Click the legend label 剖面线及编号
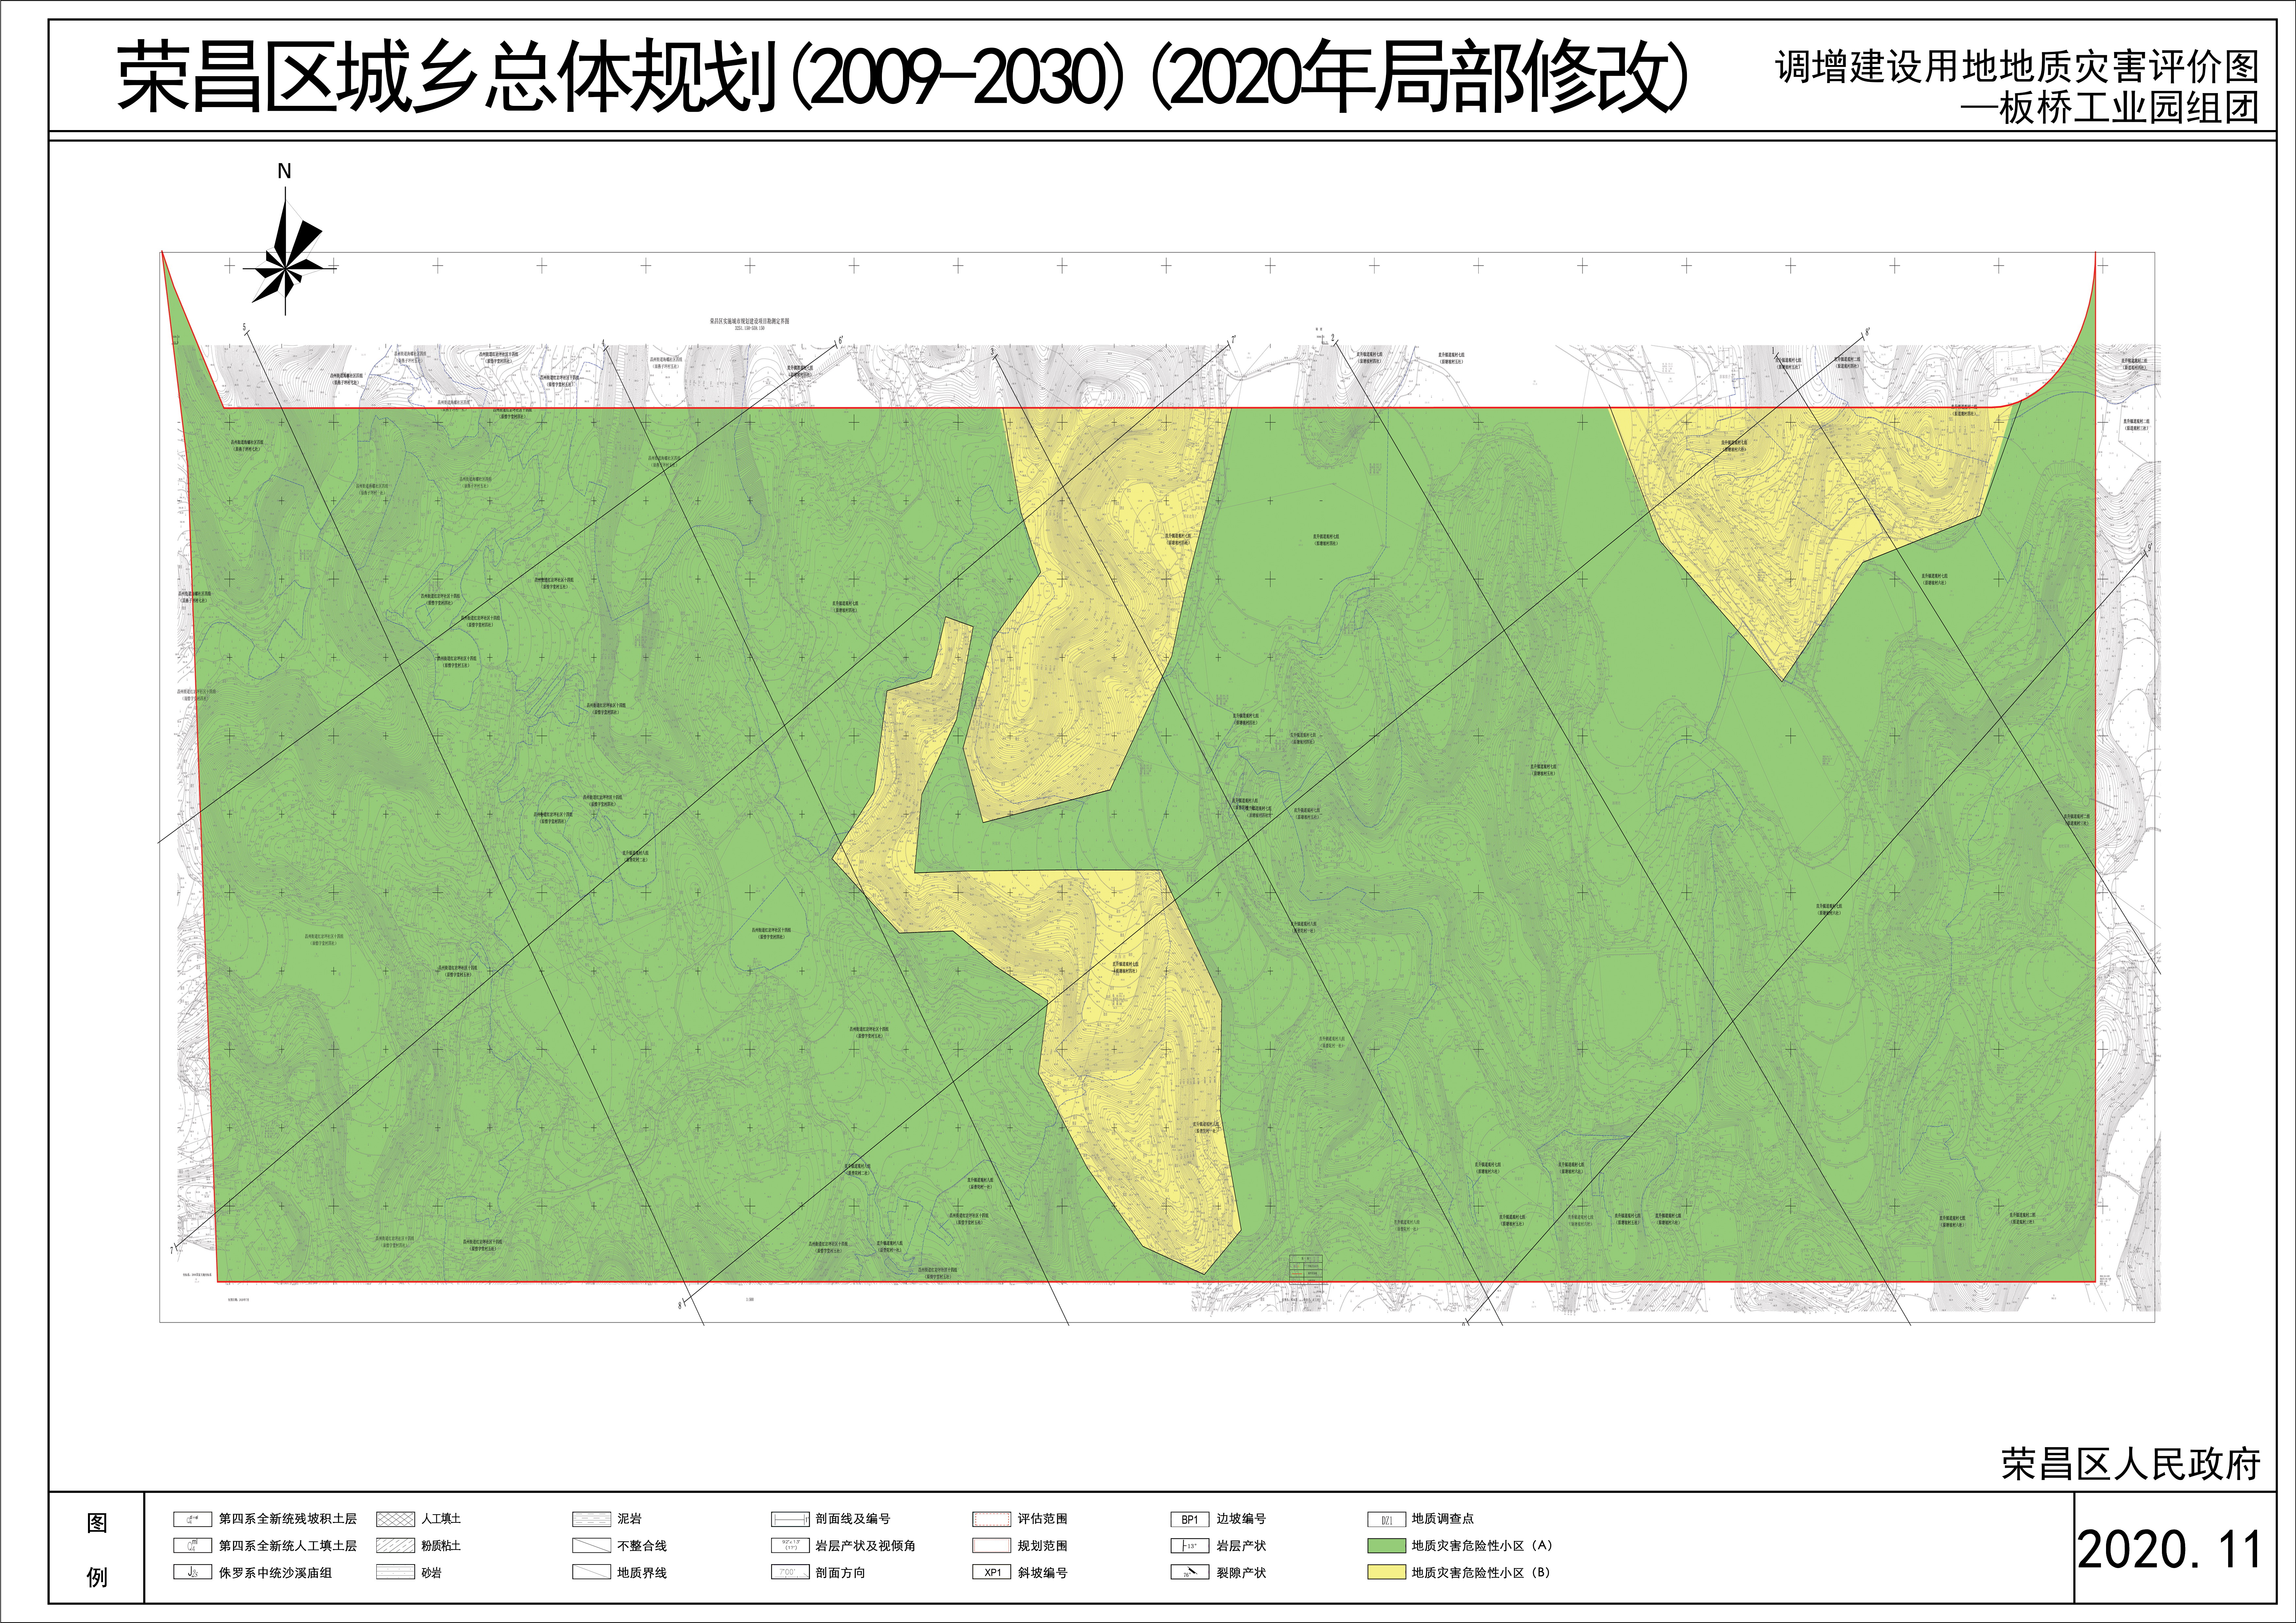The height and width of the screenshot is (1623, 2296). pos(853,1519)
